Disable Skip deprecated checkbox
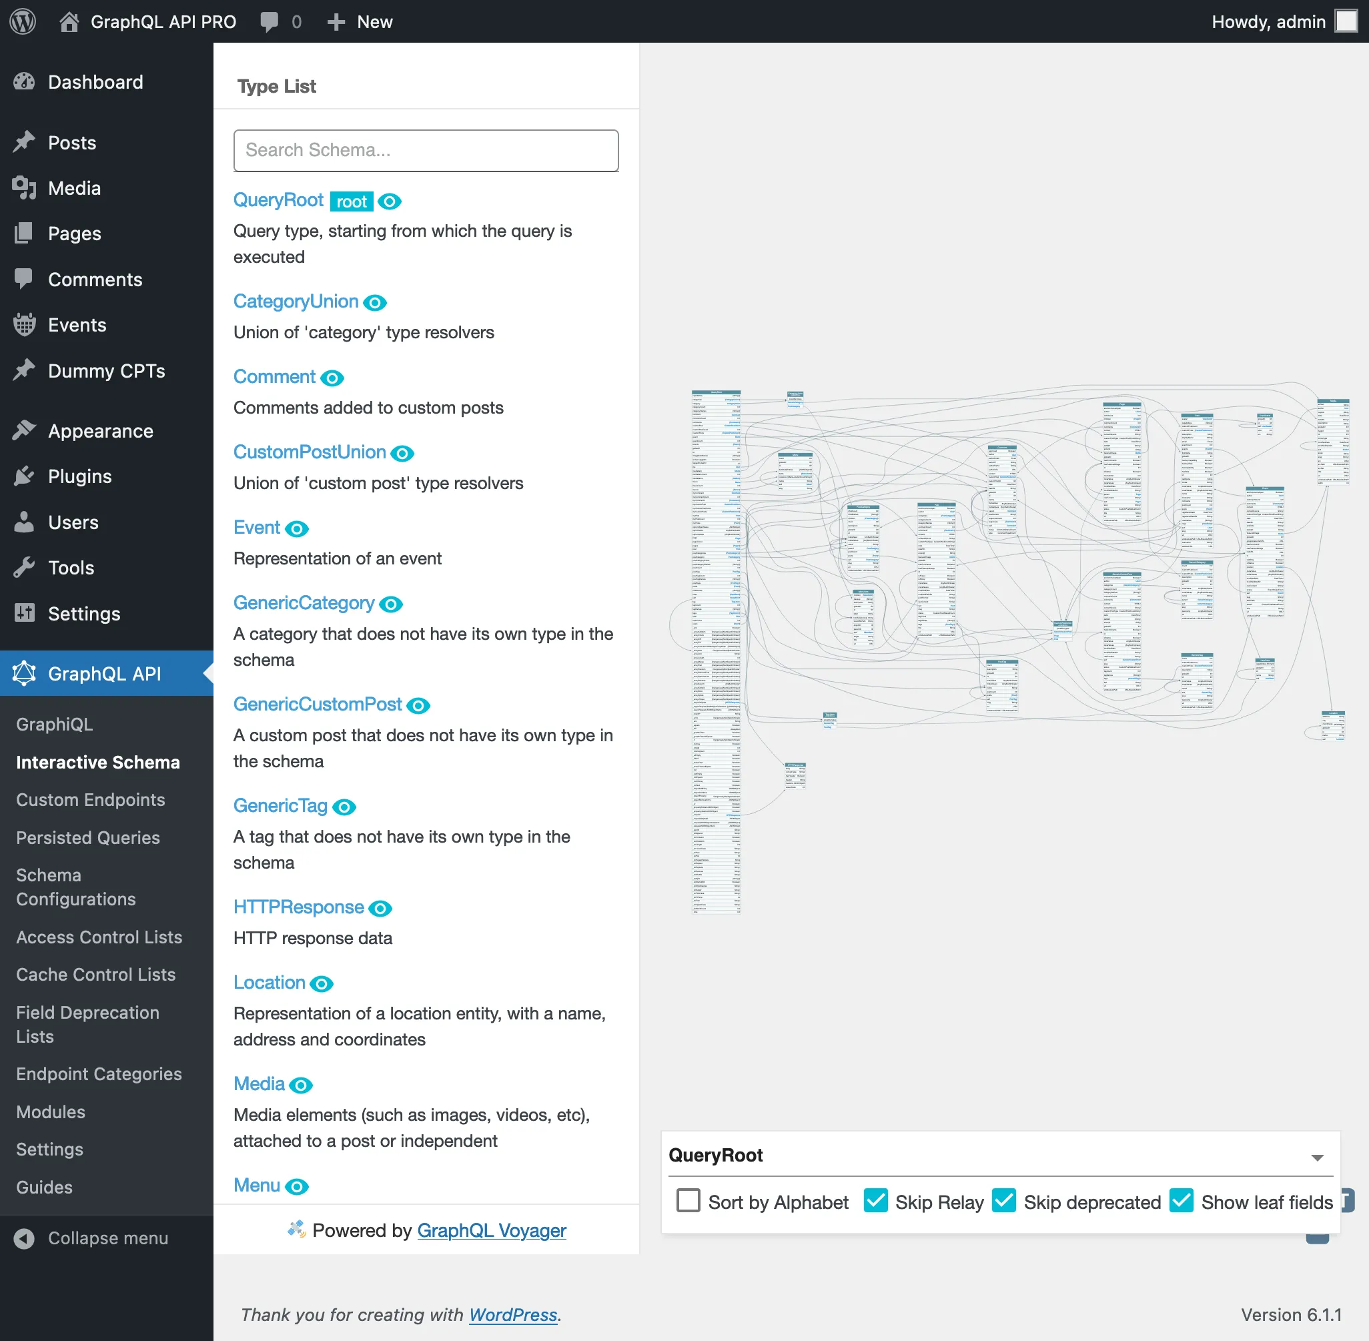The image size is (1369, 1341). point(1005,1201)
